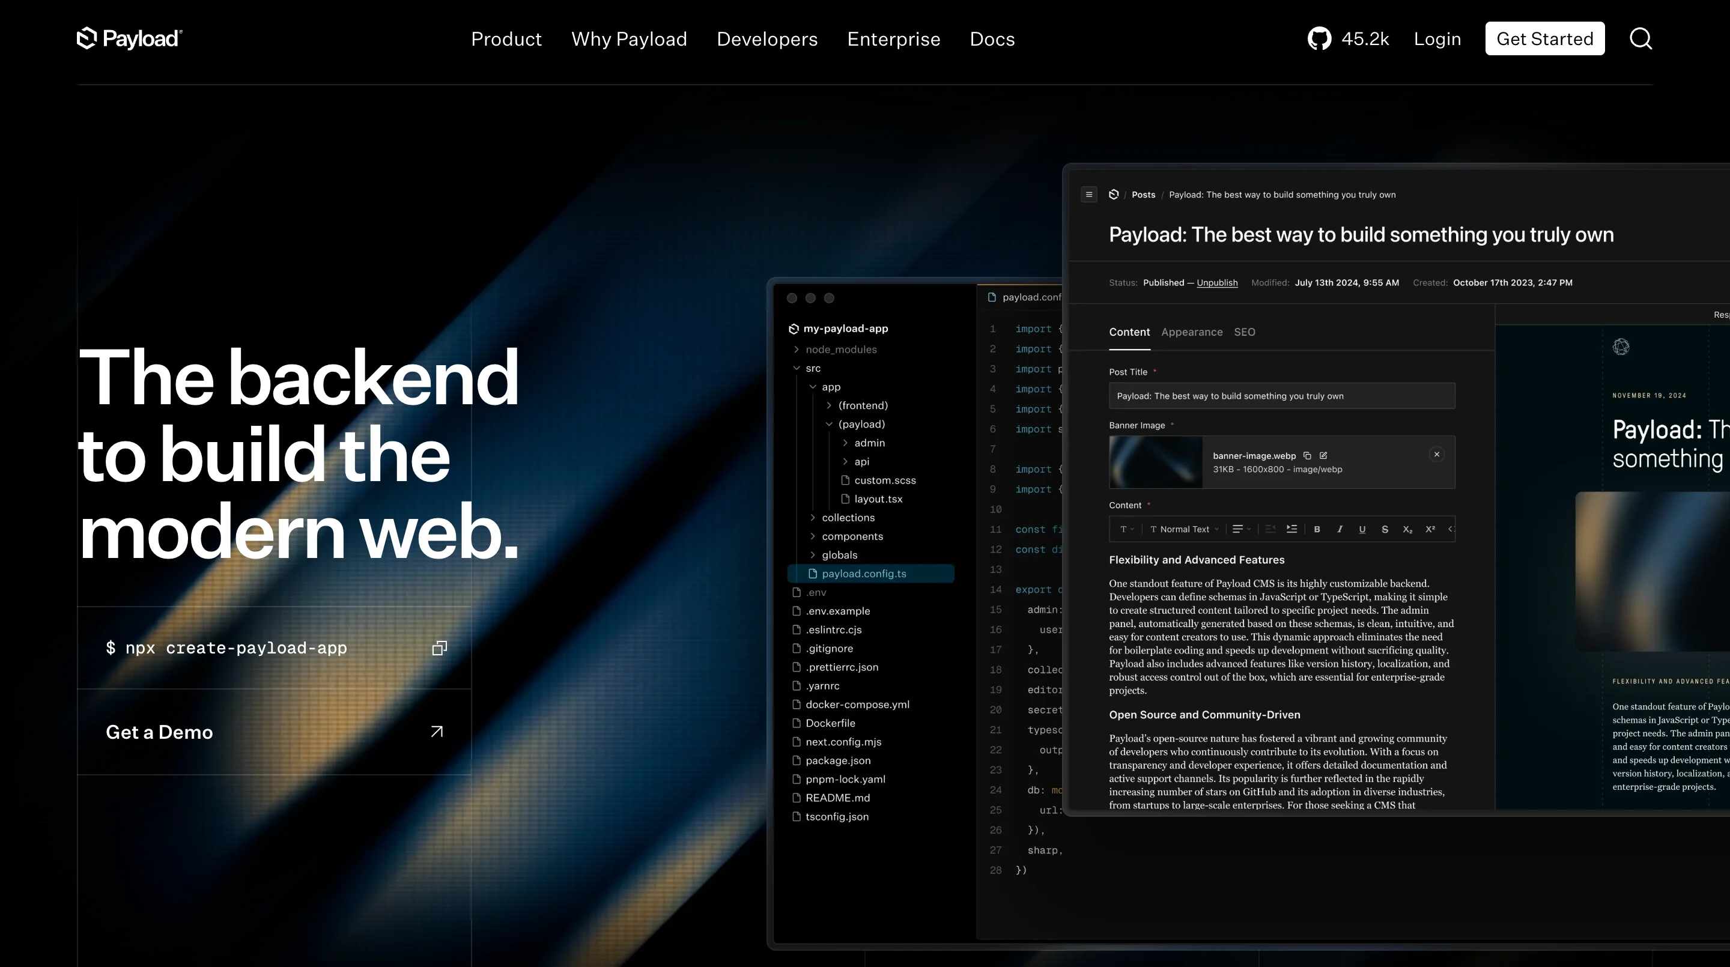Click the globe logo in preview pane
1730x967 pixels.
(1621, 347)
